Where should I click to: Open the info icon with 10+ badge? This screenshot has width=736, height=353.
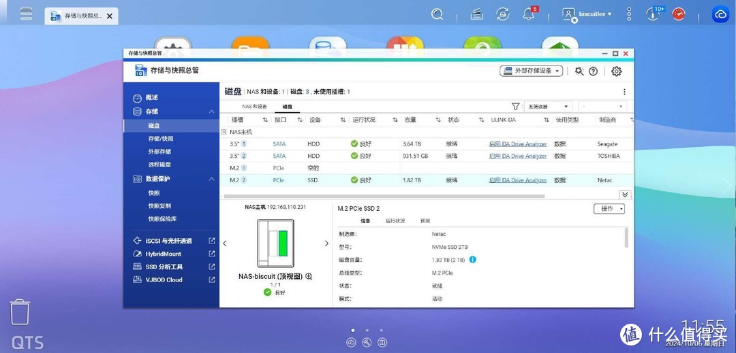pos(654,13)
